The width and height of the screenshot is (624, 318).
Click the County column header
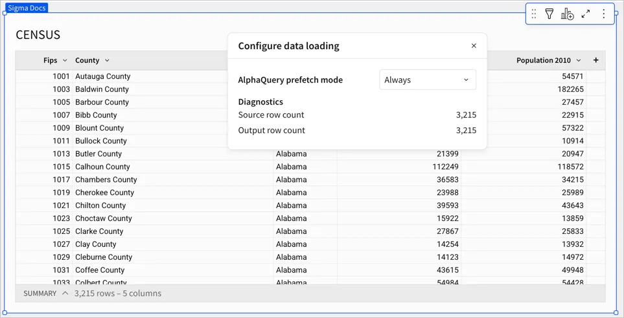pyautogui.click(x=87, y=60)
